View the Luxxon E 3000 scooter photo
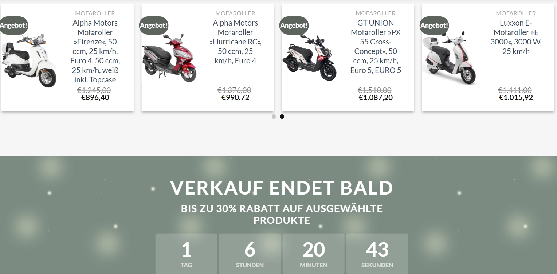557x274 pixels. (x=450, y=58)
